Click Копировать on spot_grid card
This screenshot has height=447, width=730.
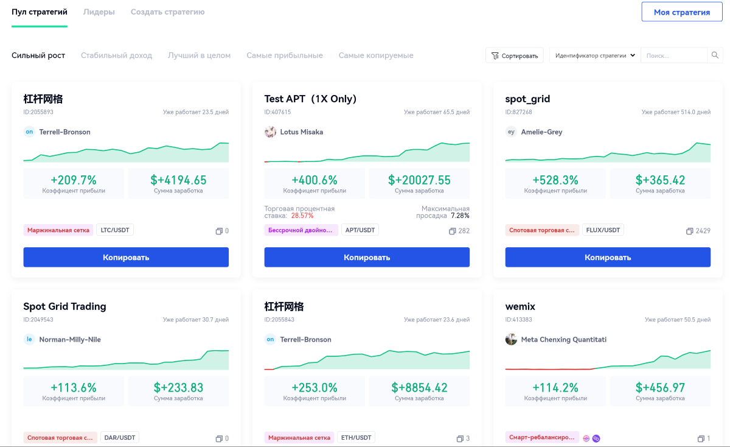pos(608,257)
